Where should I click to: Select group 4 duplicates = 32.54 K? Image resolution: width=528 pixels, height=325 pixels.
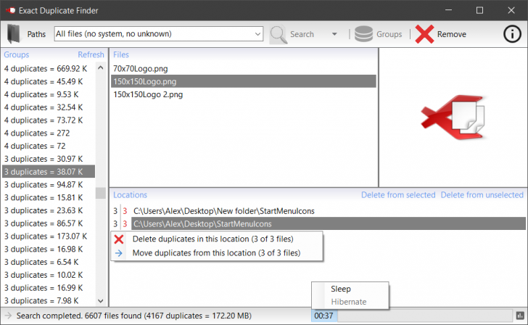click(49, 107)
